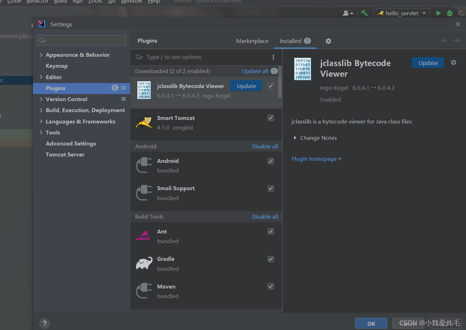Click Disable all for Android group
Image resolution: width=466 pixels, height=330 pixels.
click(265, 146)
